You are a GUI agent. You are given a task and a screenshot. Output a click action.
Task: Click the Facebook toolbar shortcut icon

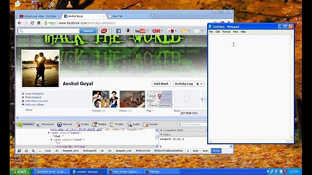[118, 31]
